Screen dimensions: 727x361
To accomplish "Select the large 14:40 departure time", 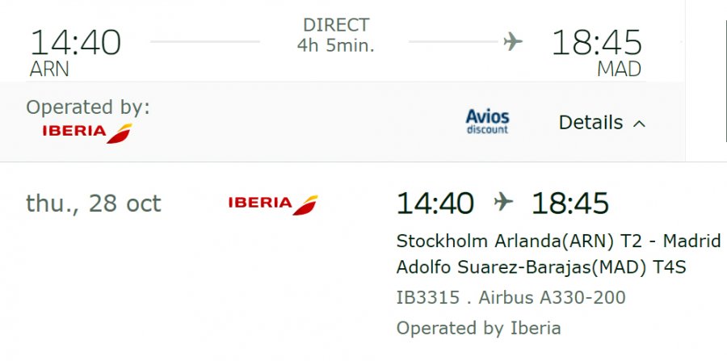I will [74, 42].
